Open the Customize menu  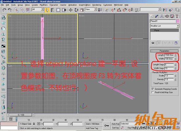[108, 5]
